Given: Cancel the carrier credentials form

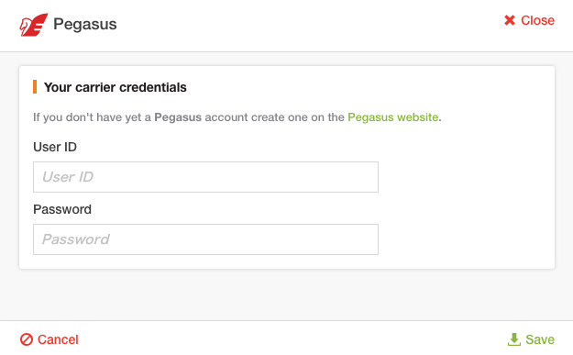Looking at the screenshot, I should click(58, 339).
